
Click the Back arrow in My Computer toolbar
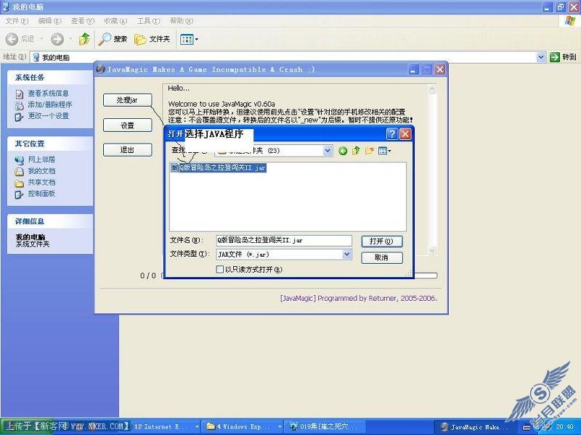click(x=12, y=39)
